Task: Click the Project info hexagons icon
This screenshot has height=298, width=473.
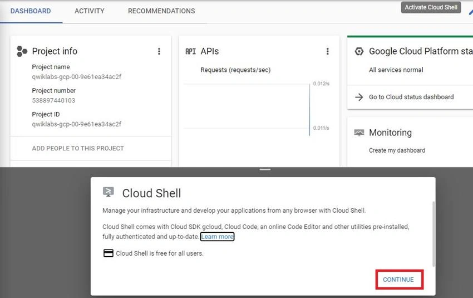Action: [22, 51]
